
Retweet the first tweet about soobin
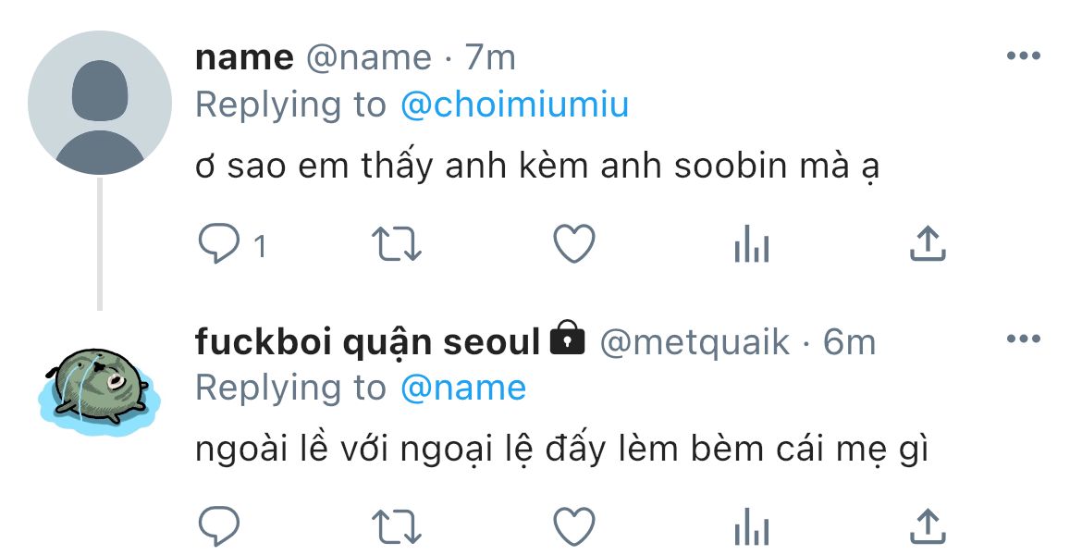point(396,244)
